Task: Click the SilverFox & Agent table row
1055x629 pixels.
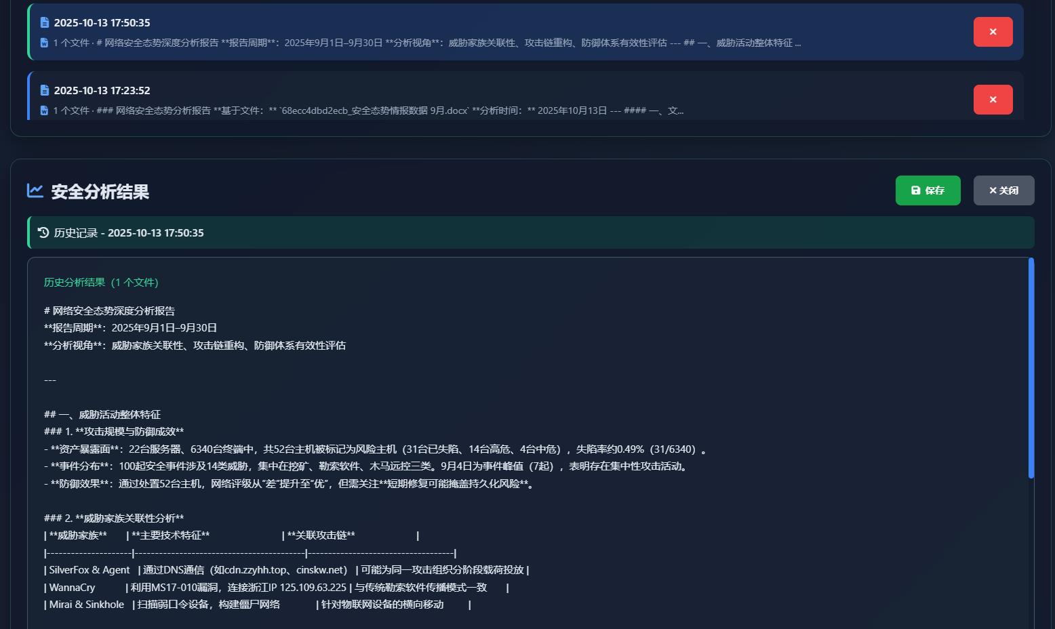Action: pyautogui.click(x=286, y=570)
